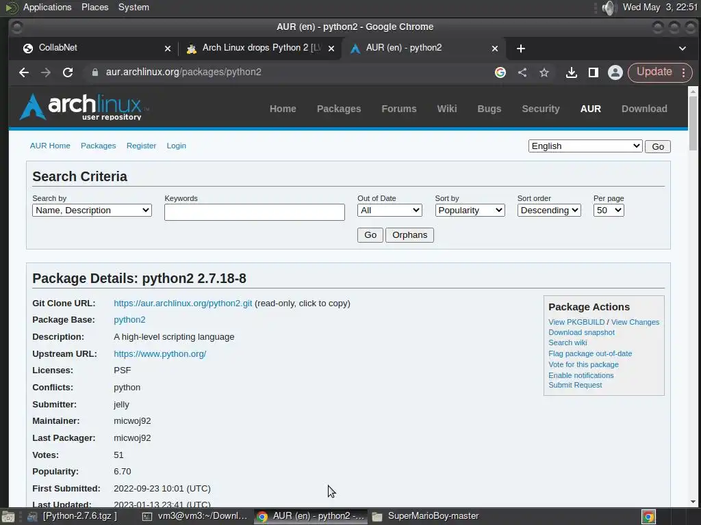
Task: Open Wiki in Arch navigation
Action: click(446, 109)
